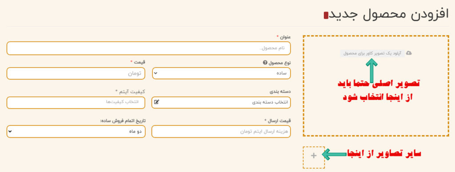This screenshot has height=172, width=455.
Task: Click the help question mark next to نوع محصول
Action: click(x=265, y=63)
